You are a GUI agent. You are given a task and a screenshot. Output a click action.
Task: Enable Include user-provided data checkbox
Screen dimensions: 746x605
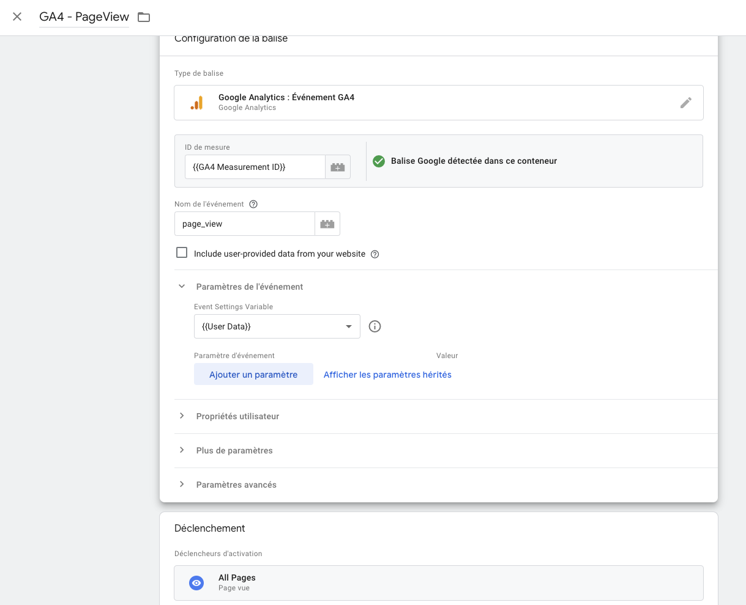point(182,253)
